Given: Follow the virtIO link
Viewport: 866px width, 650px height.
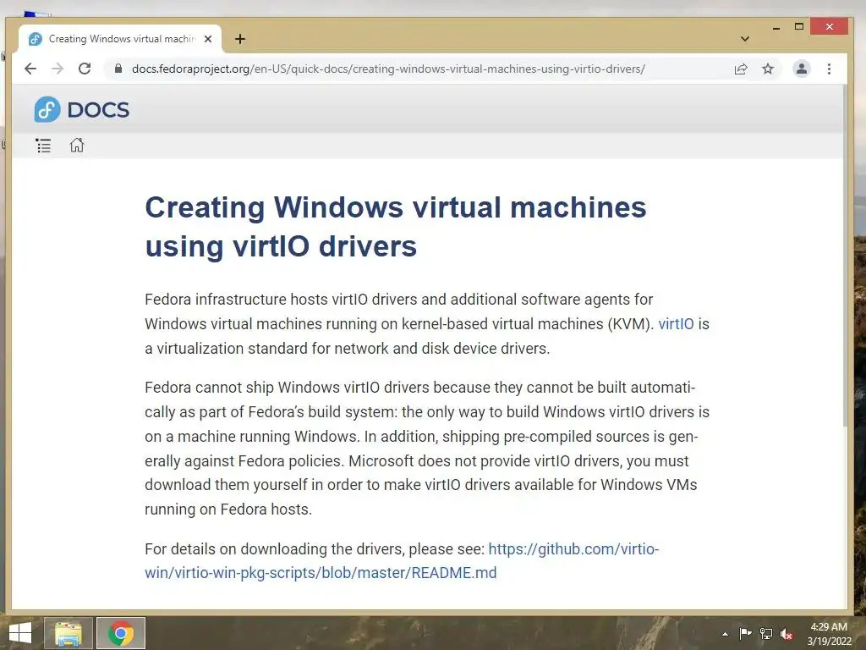Looking at the screenshot, I should [676, 323].
